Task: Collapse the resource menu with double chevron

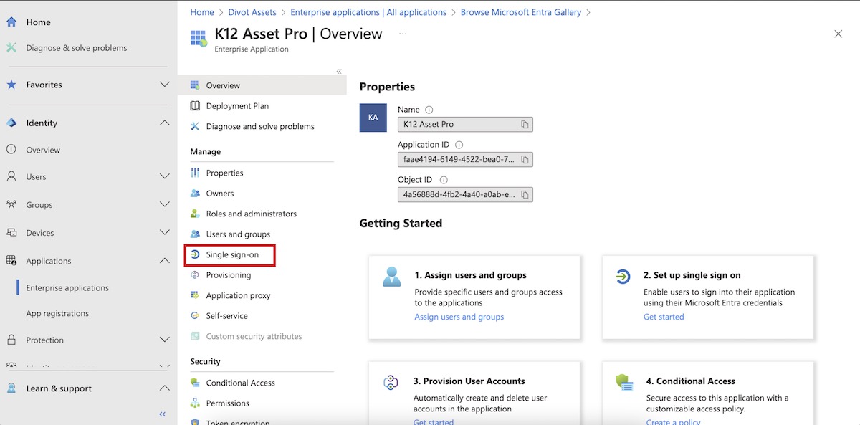Action: pos(339,71)
